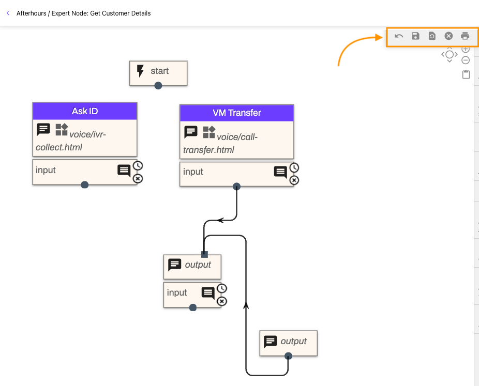Click the X circle icon on VM Transfer input
This screenshot has width=479, height=386.
(x=294, y=180)
